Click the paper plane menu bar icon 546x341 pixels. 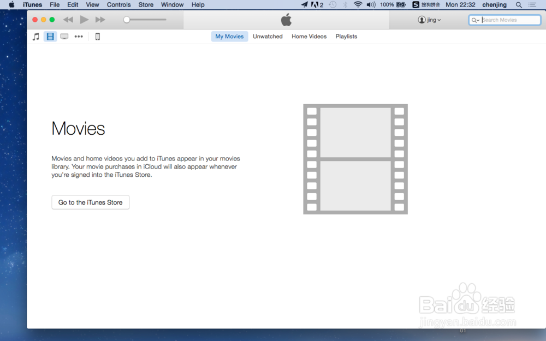point(304,4)
